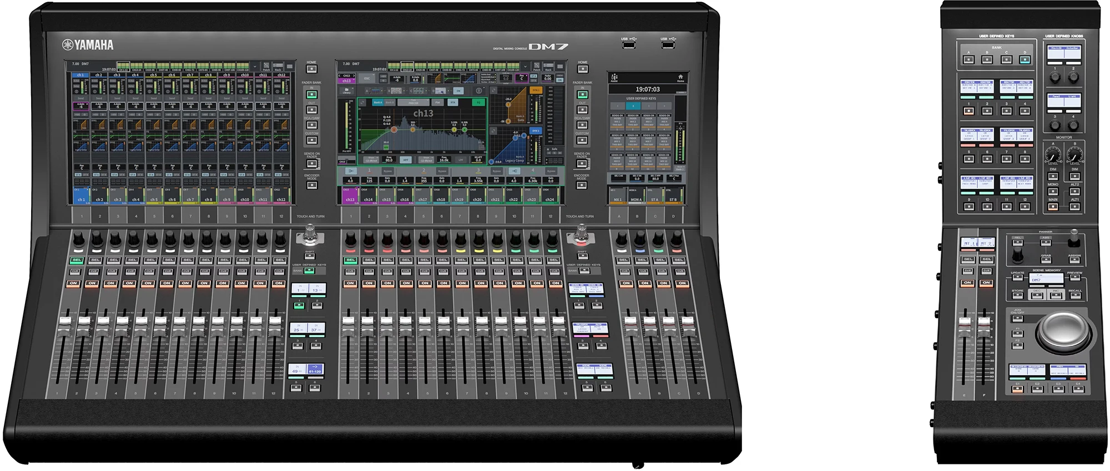Toggle Monitor A DIM key
The width and height of the screenshot is (1110, 471).
click(1053, 176)
